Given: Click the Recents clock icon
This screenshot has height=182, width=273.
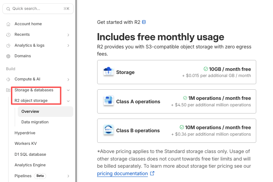Looking at the screenshot, I should 8,35.
